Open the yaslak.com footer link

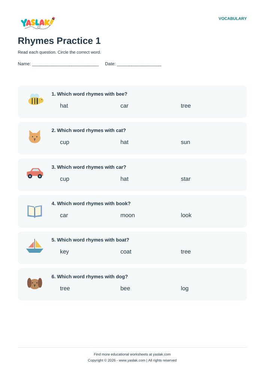click(x=162, y=354)
